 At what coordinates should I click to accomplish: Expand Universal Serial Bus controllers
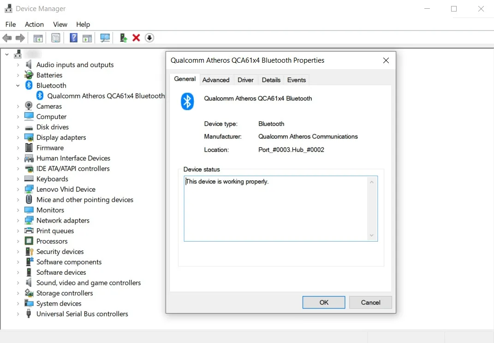coord(18,313)
